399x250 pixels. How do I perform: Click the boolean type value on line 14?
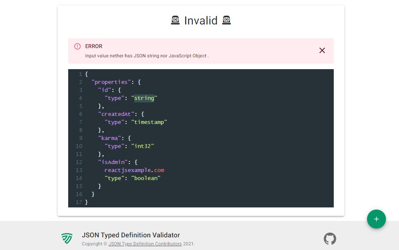point(146,178)
